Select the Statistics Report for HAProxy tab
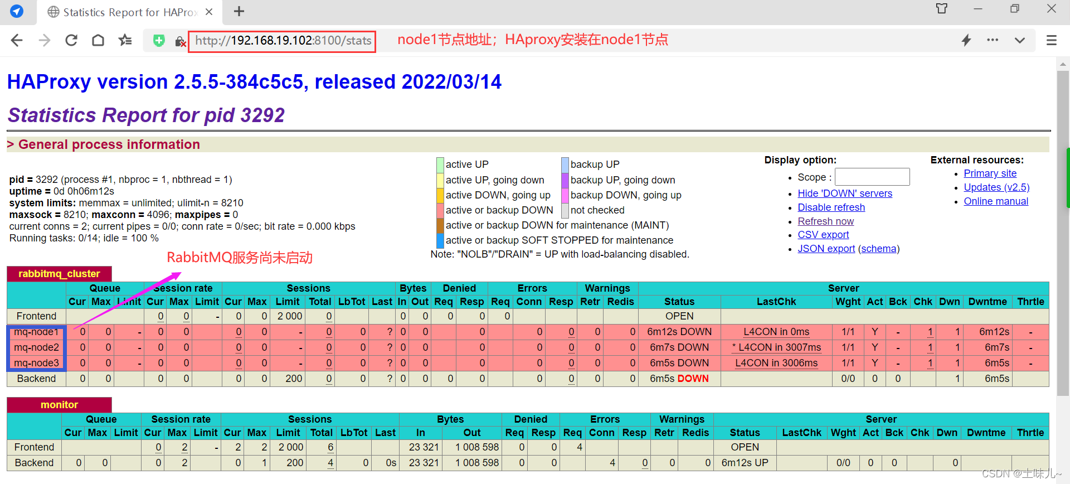 click(130, 12)
